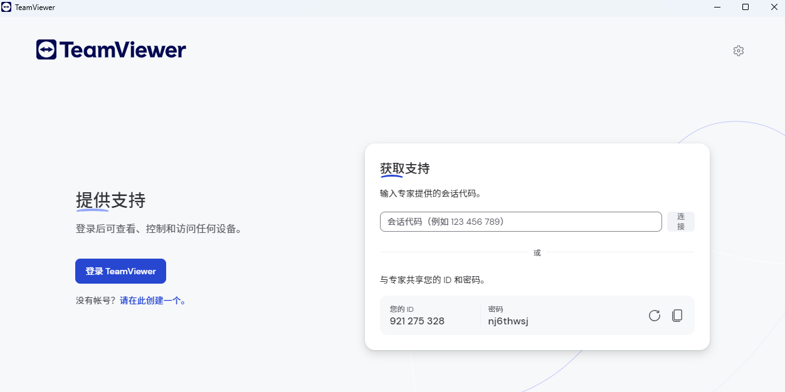Image resolution: width=785 pixels, height=392 pixels.
Task: Click the TeamViewer icon in title bar
Action: pyautogui.click(x=8, y=7)
